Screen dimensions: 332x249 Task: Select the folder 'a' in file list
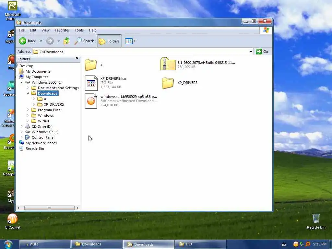click(91, 65)
